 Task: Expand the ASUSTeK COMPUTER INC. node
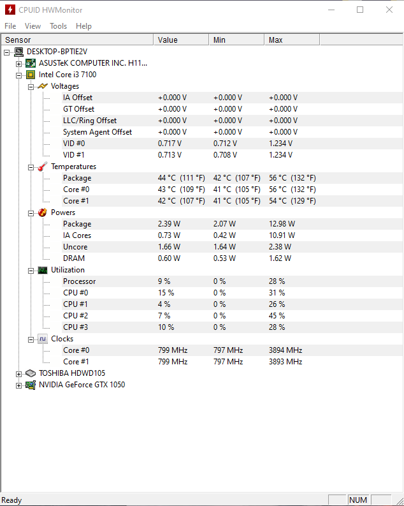pos(18,64)
